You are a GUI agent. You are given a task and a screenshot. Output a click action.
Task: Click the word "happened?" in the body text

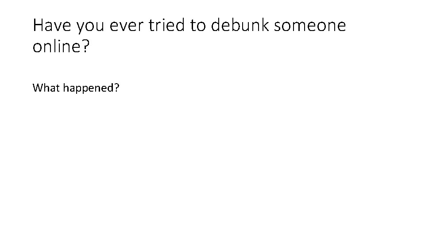(x=91, y=88)
